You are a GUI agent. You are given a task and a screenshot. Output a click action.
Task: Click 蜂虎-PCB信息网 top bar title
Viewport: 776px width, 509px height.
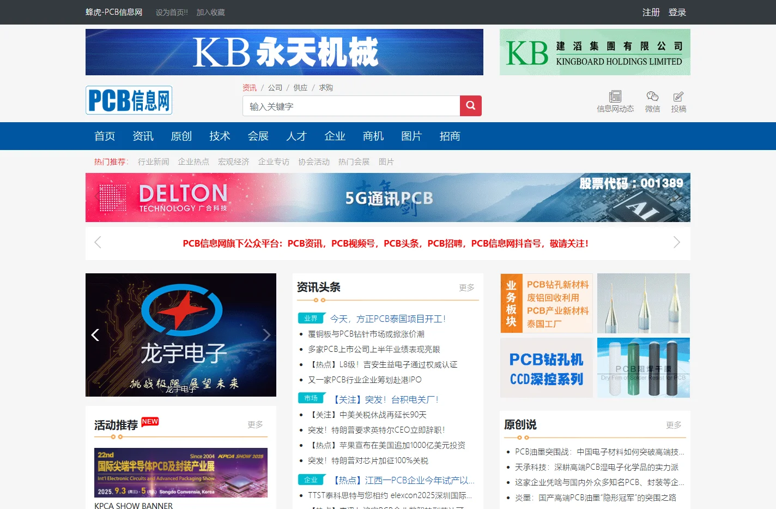tap(114, 12)
